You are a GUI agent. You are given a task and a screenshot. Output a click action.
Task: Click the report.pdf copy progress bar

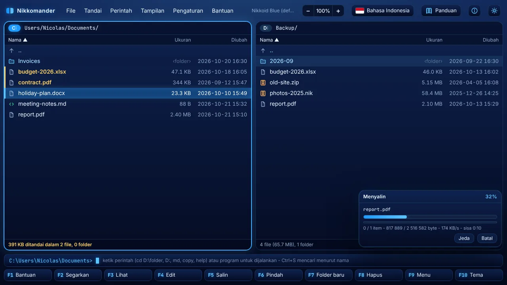pos(430,217)
